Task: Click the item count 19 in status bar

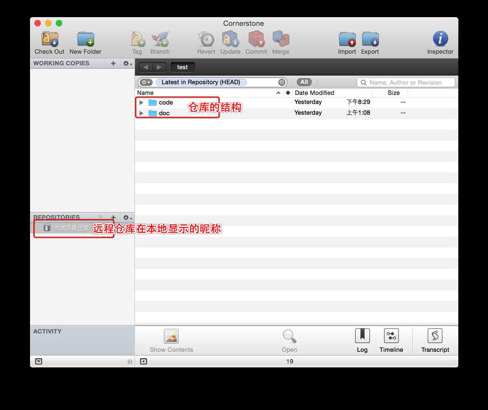Action: (x=290, y=361)
